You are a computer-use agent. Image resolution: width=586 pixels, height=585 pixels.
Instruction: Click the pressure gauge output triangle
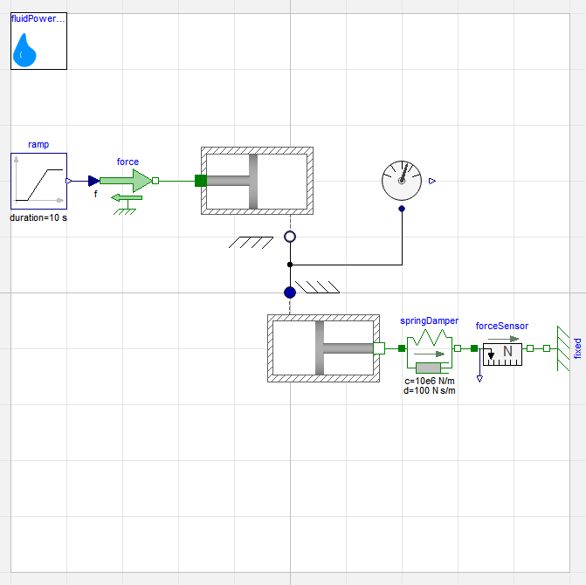pyautogui.click(x=432, y=182)
